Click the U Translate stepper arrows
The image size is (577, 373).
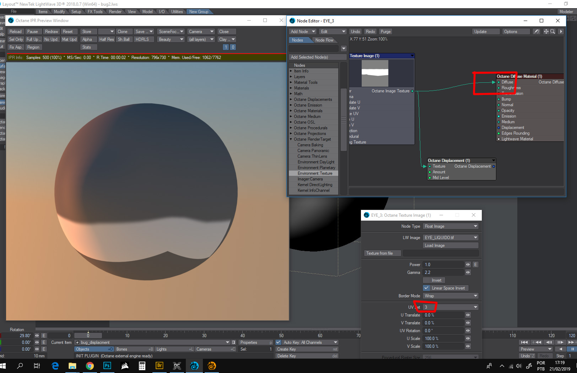coord(468,315)
